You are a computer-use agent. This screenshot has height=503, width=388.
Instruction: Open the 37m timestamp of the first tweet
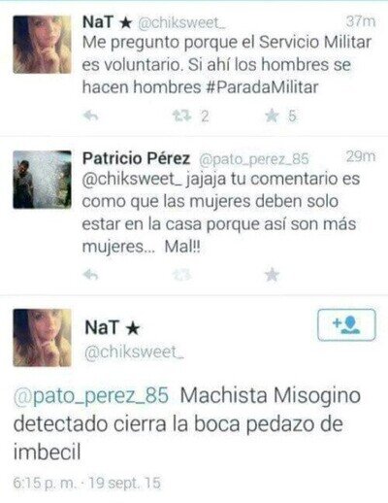pos(361,21)
